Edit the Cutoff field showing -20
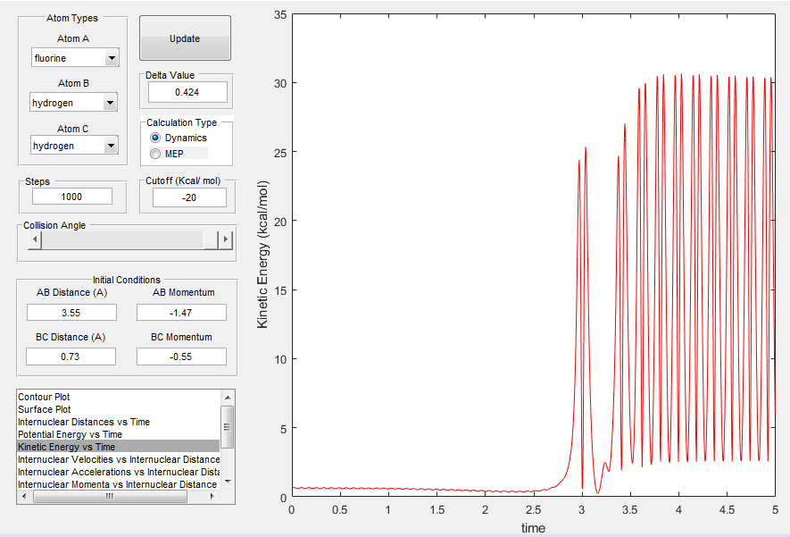The height and width of the screenshot is (537, 790). (x=189, y=197)
